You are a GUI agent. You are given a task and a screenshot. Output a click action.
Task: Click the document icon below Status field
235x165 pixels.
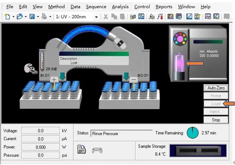click(82, 150)
